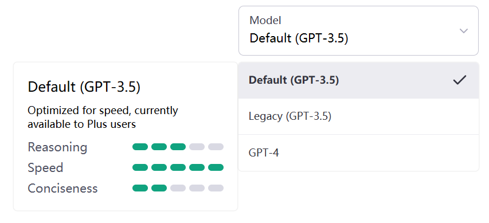489x223 pixels.
Task: Click the middle pill of the Conciseness rating bar
Action: pyautogui.click(x=178, y=188)
